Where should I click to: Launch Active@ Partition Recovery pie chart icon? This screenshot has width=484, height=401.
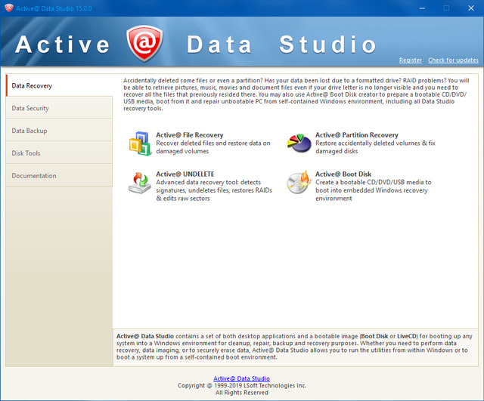coord(299,143)
